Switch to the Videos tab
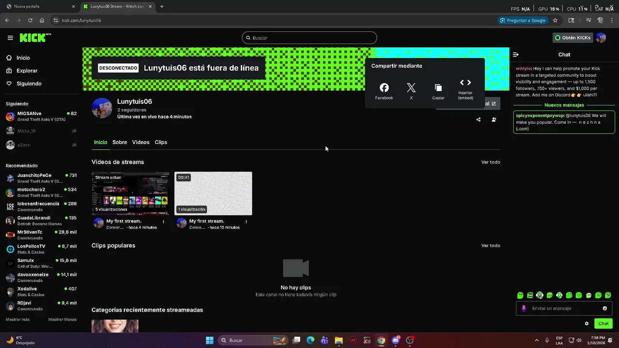The width and height of the screenshot is (619, 348). coord(141,142)
